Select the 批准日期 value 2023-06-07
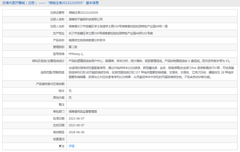This screenshot has height=152, width=240. point(76,118)
